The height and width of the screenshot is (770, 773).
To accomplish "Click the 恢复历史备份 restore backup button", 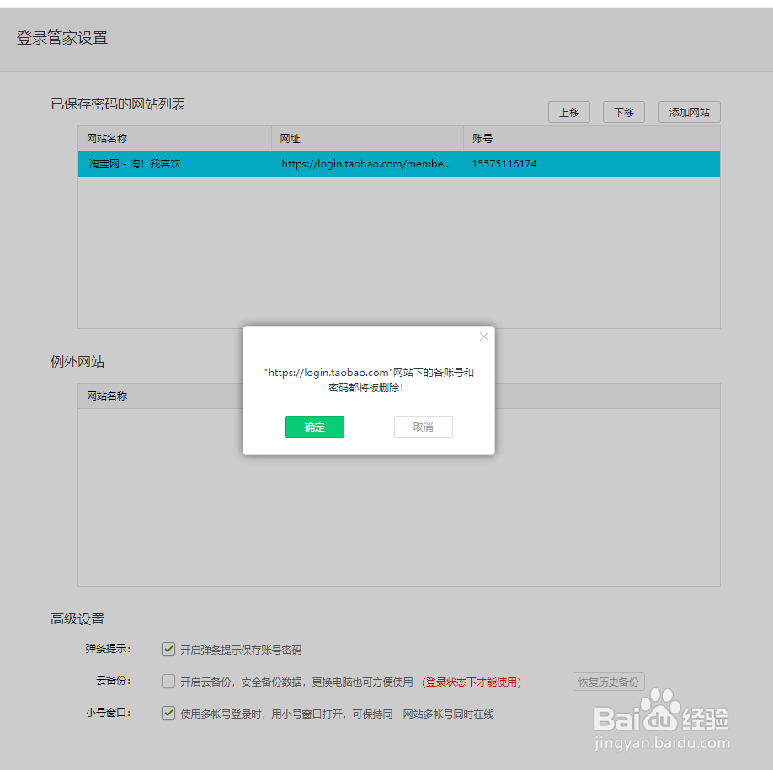I will tap(608, 682).
